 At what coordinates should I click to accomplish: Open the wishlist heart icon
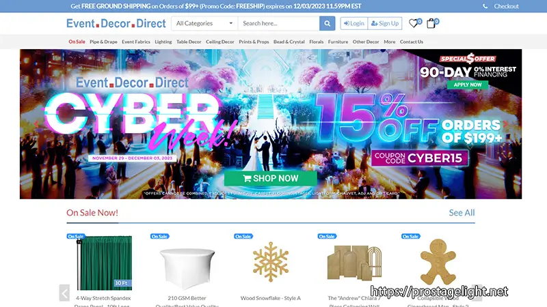(414, 23)
